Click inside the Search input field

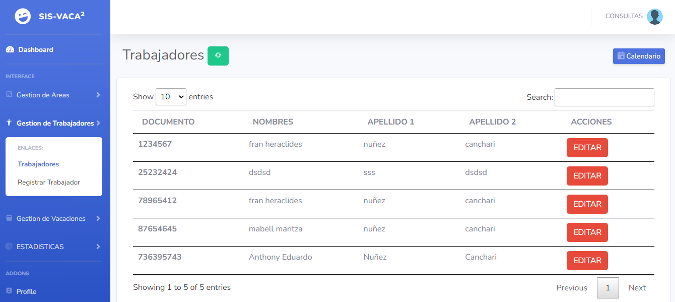coord(604,97)
